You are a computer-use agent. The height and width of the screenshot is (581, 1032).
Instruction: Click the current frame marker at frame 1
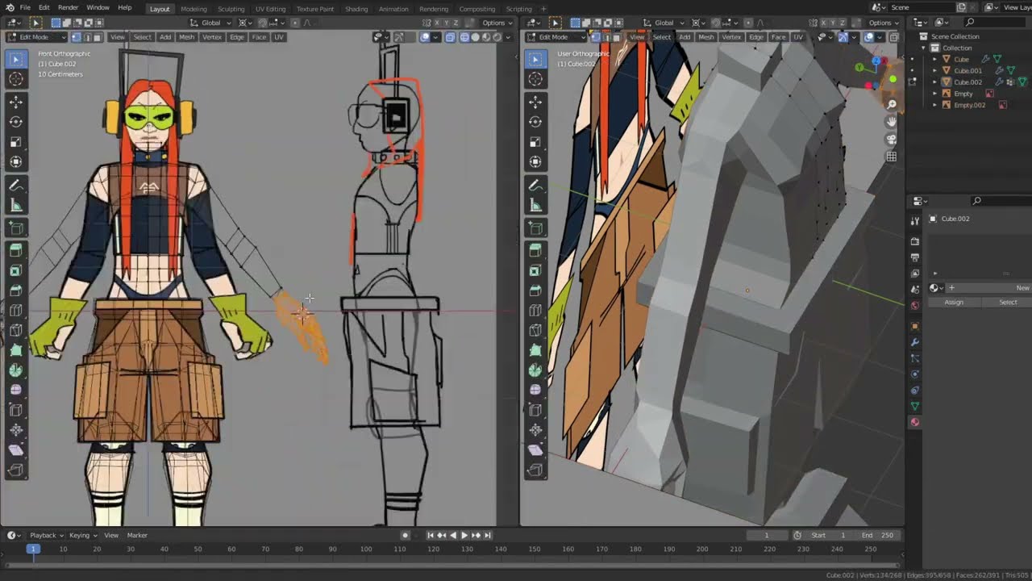[x=33, y=549]
